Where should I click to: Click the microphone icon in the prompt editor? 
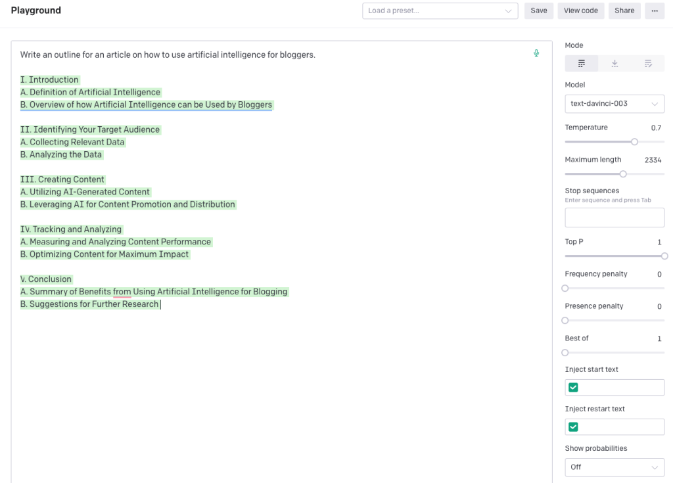click(536, 53)
